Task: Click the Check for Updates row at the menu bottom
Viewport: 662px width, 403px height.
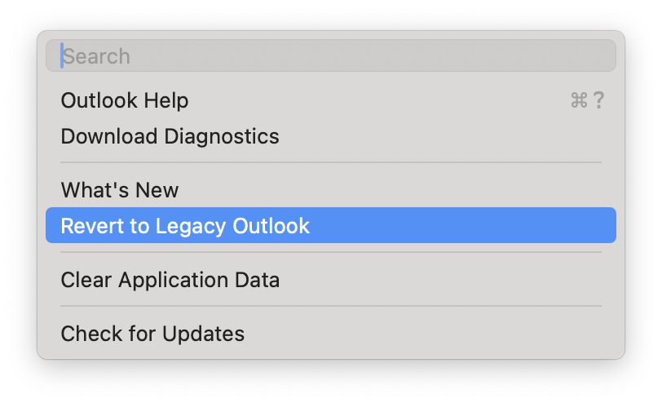Action: 330,334
